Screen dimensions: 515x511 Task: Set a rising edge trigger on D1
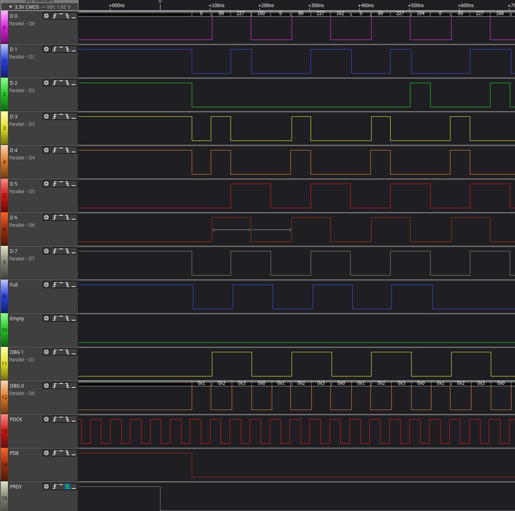coord(55,49)
